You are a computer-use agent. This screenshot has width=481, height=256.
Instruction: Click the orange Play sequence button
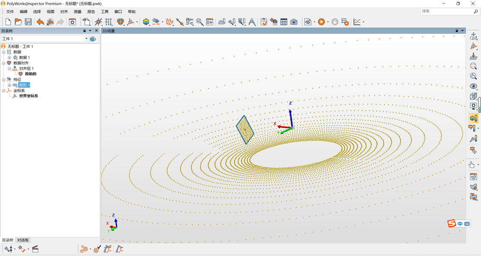[321, 22]
